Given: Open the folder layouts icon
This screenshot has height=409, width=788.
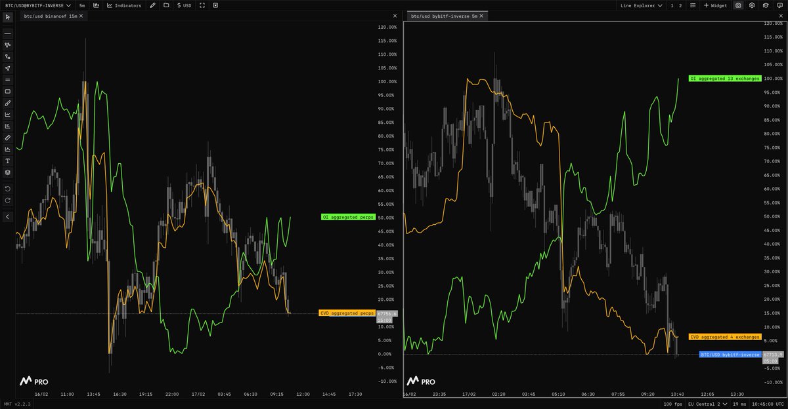Looking at the screenshot, I should [x=166, y=5].
